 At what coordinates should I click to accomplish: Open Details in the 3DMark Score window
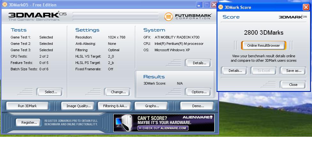[234, 71]
